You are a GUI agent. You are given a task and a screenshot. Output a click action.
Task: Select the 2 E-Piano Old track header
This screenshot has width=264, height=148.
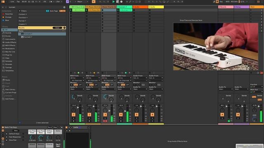point(93,7)
